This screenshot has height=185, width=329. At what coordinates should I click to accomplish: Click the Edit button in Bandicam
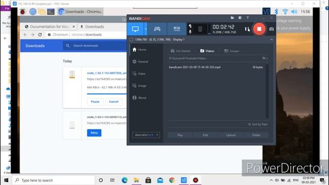point(206,135)
